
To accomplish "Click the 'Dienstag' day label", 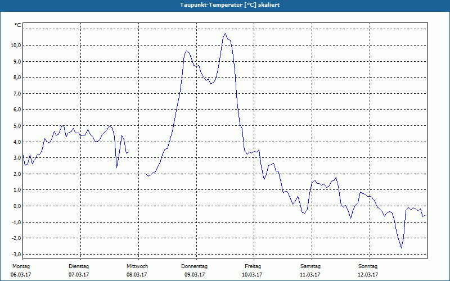I will tap(79, 266).
